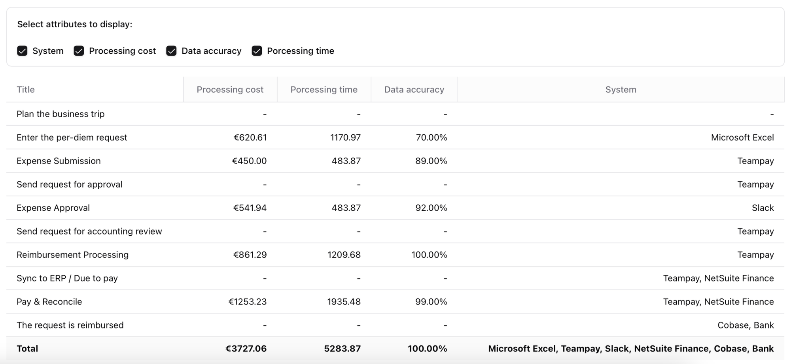Toggle the Processing cost attribute checkbox

[x=79, y=51]
